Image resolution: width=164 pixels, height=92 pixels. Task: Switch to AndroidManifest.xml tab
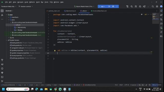[x=99, y=11]
